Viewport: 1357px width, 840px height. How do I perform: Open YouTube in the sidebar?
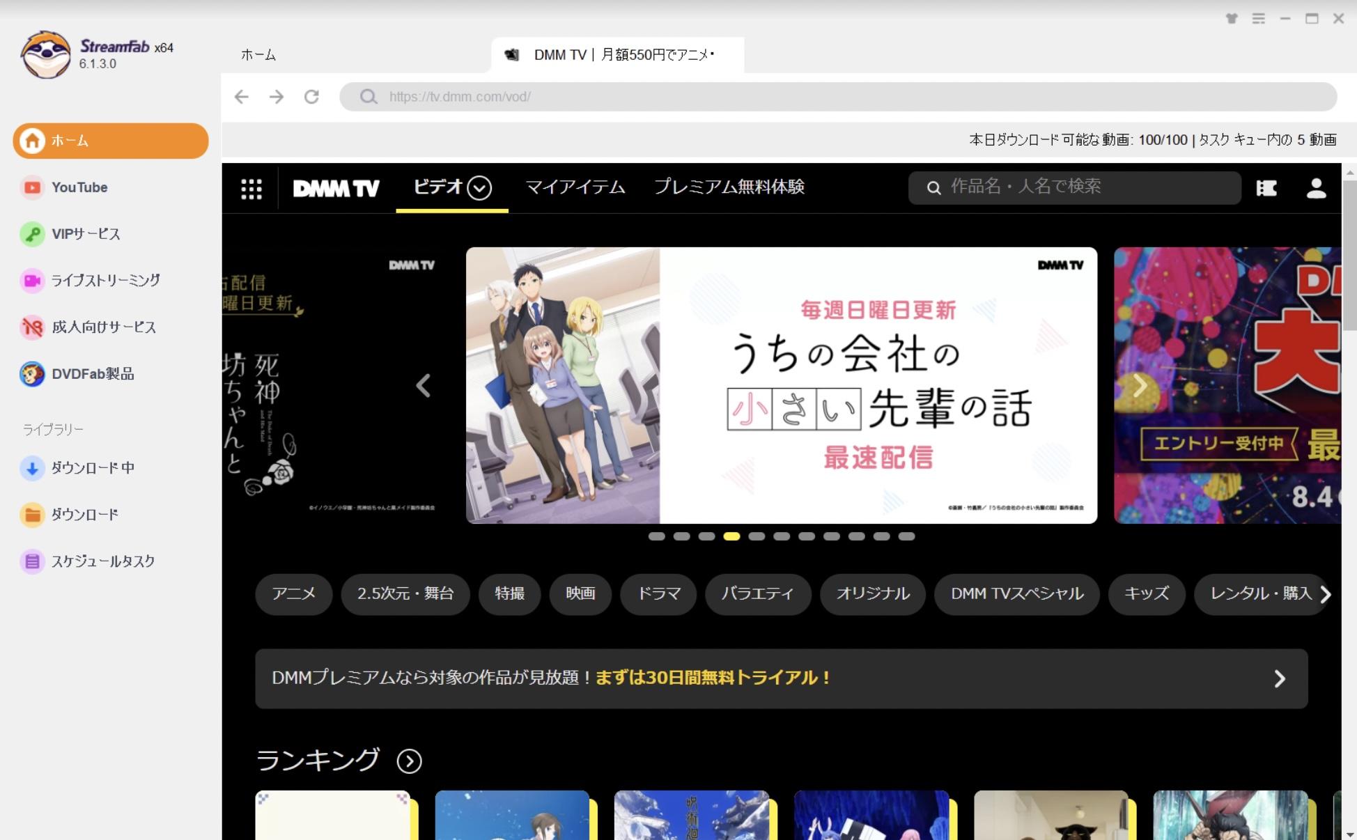(x=79, y=187)
